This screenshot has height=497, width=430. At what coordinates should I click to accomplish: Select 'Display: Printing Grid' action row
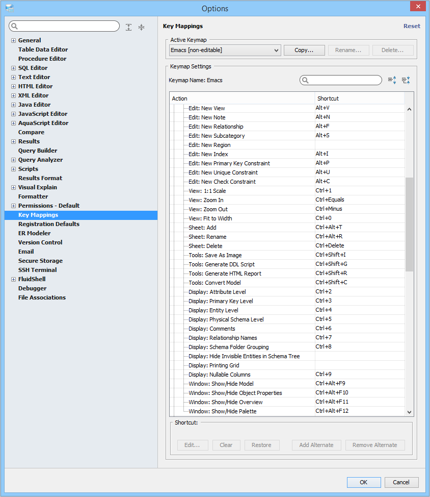pyautogui.click(x=287, y=366)
